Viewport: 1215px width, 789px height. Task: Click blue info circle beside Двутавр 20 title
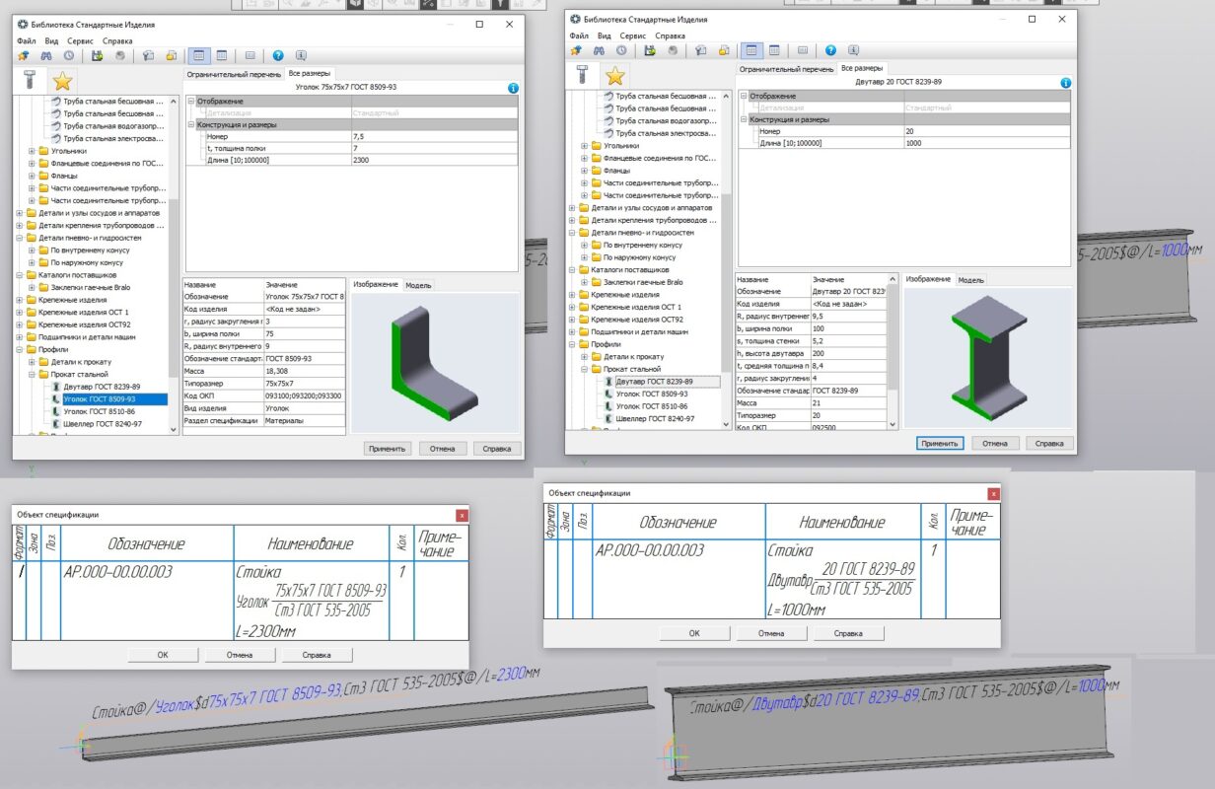[x=1065, y=84]
